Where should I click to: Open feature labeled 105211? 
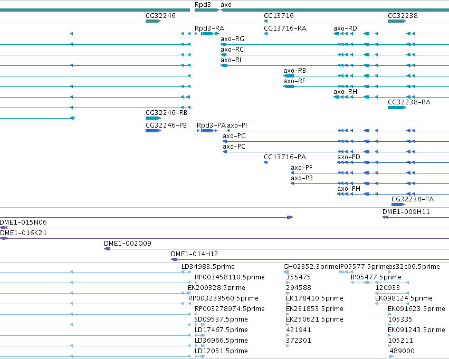[x=400, y=341]
